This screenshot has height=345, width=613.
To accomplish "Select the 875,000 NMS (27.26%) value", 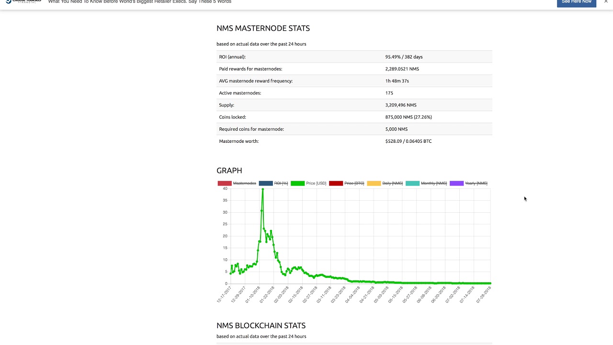I will click(x=409, y=117).
